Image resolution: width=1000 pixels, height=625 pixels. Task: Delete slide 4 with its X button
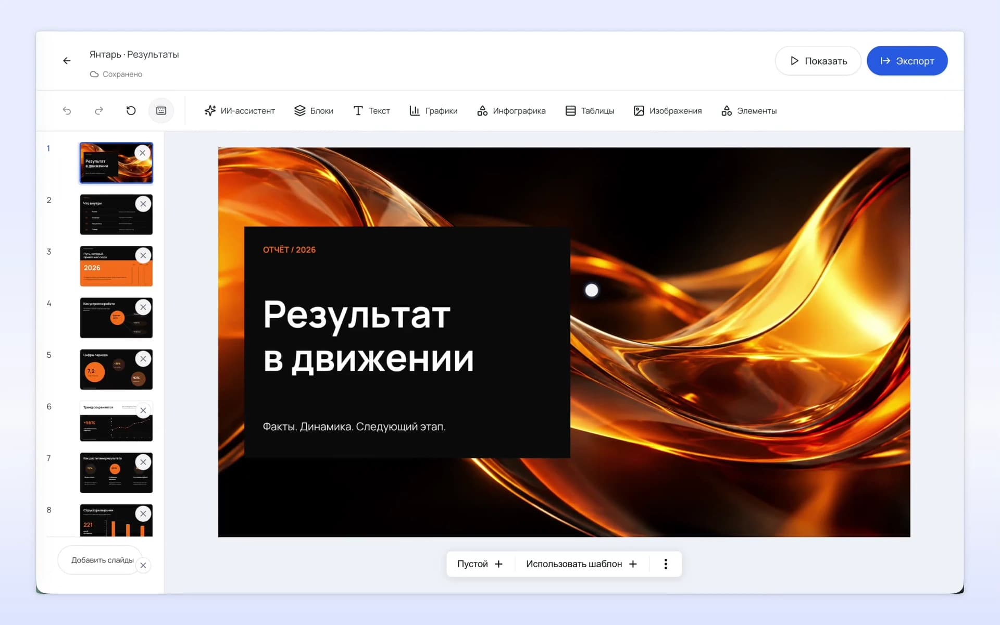[143, 307]
